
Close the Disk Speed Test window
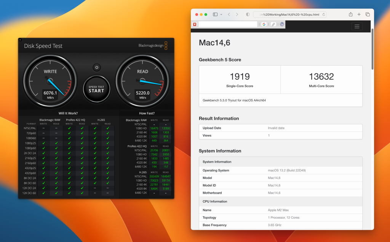click(x=20, y=40)
